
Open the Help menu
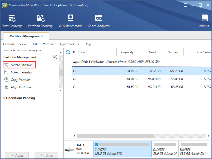click(88, 44)
